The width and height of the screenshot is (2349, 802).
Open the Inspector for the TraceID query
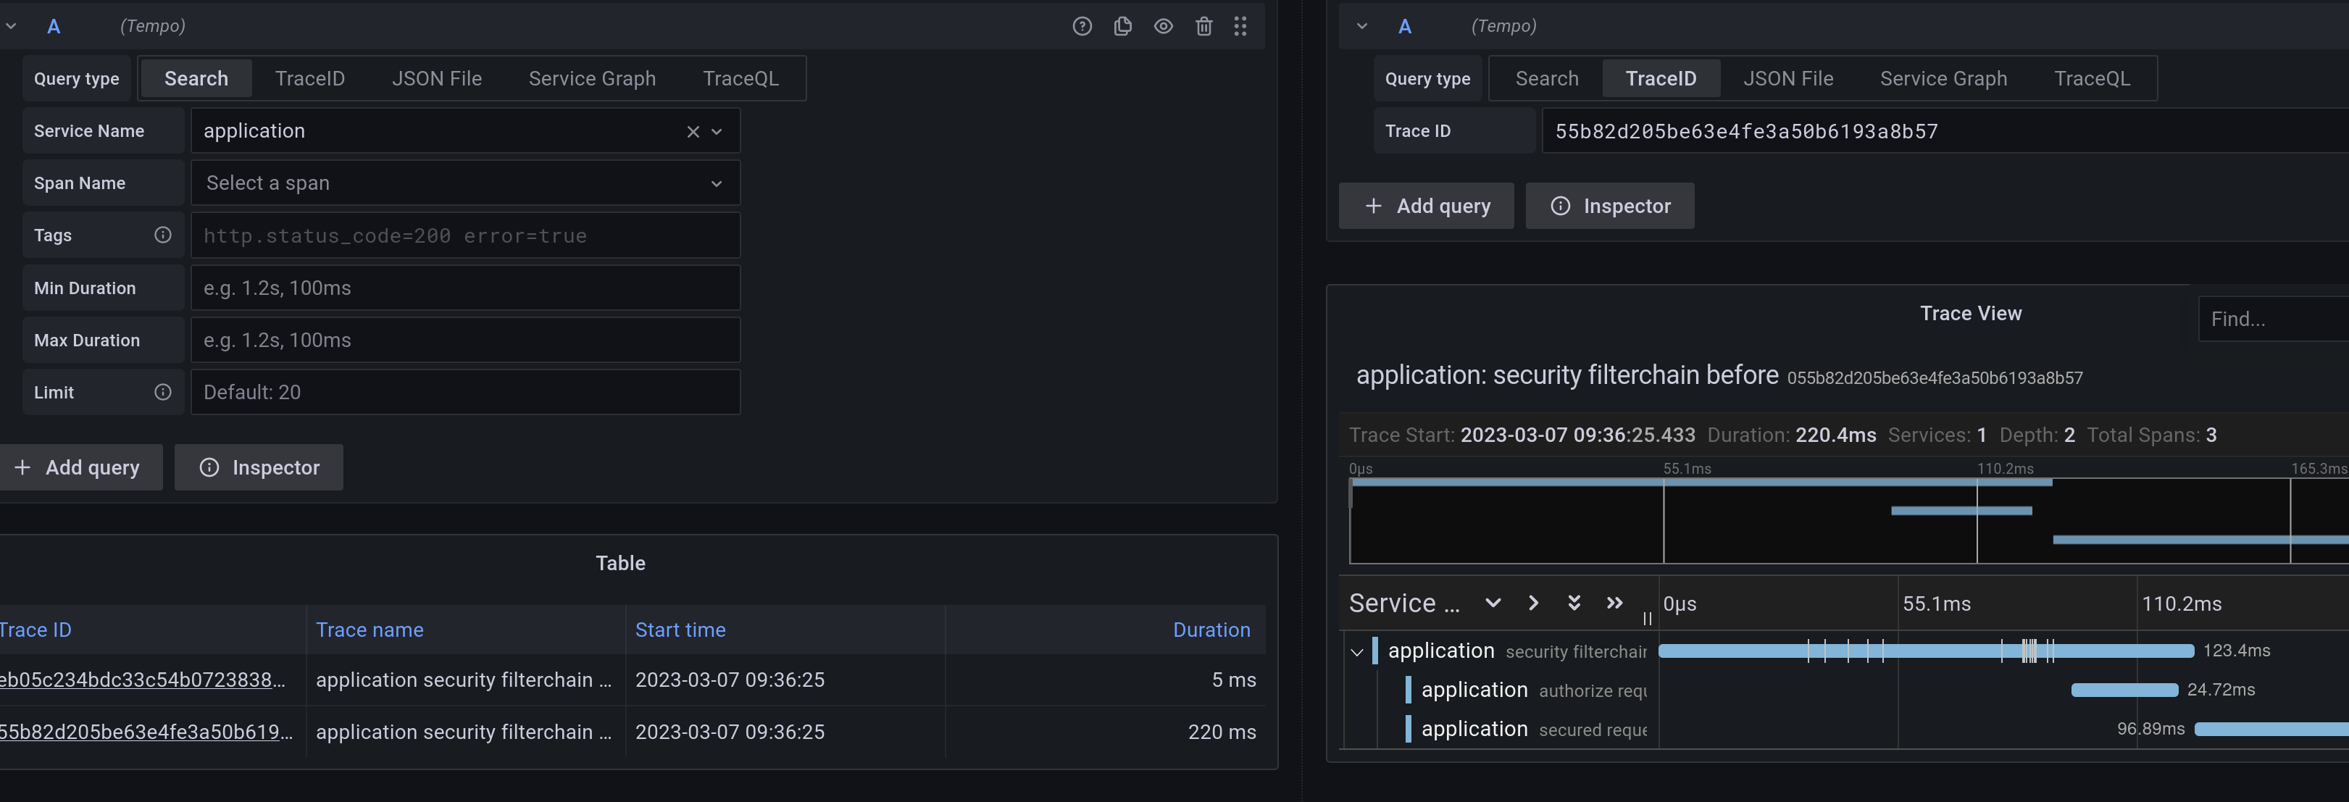1609,205
